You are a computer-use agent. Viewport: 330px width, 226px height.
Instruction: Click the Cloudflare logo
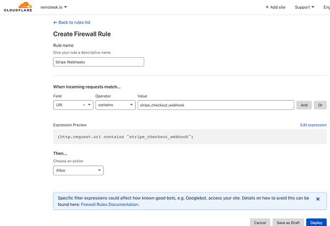tap(18, 7)
